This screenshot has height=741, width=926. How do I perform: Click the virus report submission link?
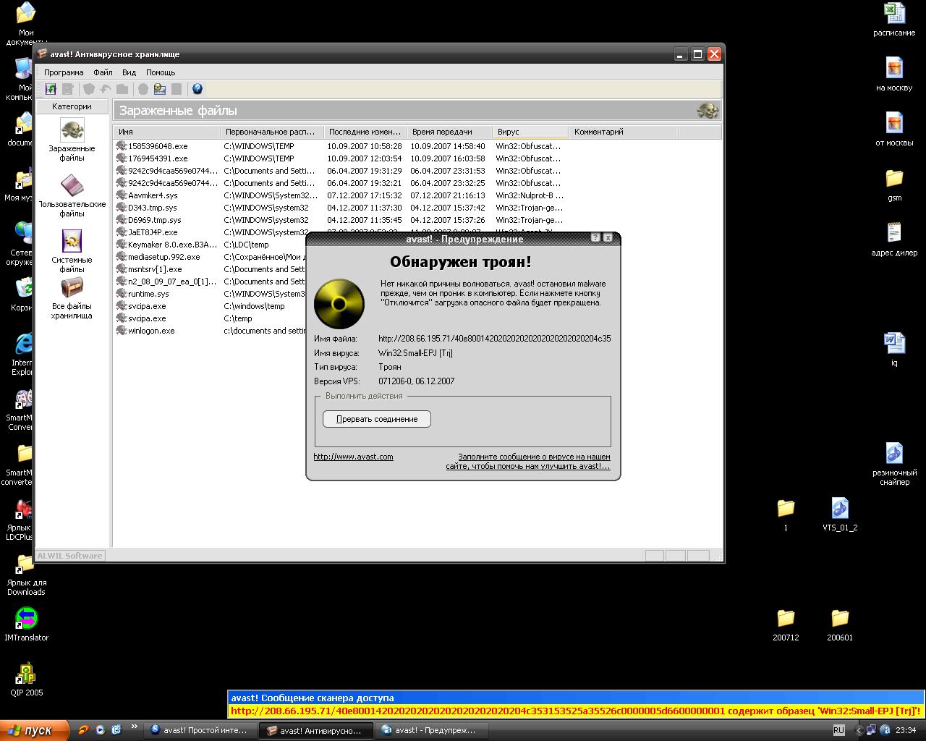coord(528,462)
